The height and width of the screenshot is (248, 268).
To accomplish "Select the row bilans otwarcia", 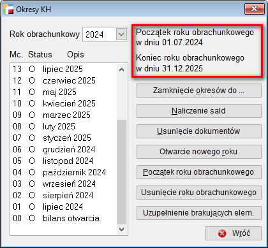I will (x=64, y=218).
